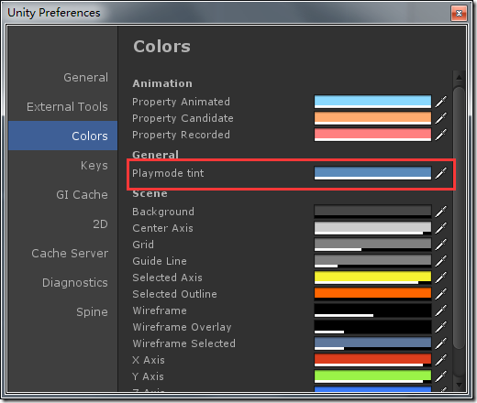Change the Wireframe Overlay swatch
This screenshot has width=477, height=403.
[x=372, y=327]
